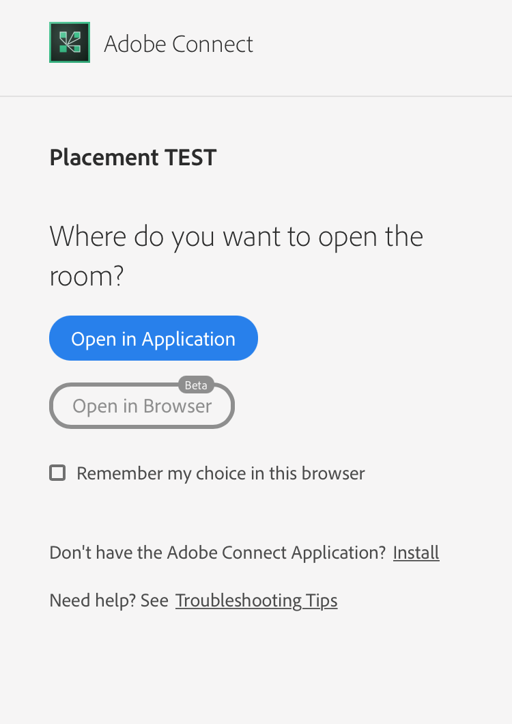Click the green Adobe Connect logo icon
Image resolution: width=512 pixels, height=724 pixels.
(x=70, y=42)
